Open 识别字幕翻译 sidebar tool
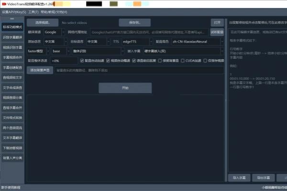 click(x=12, y=37)
